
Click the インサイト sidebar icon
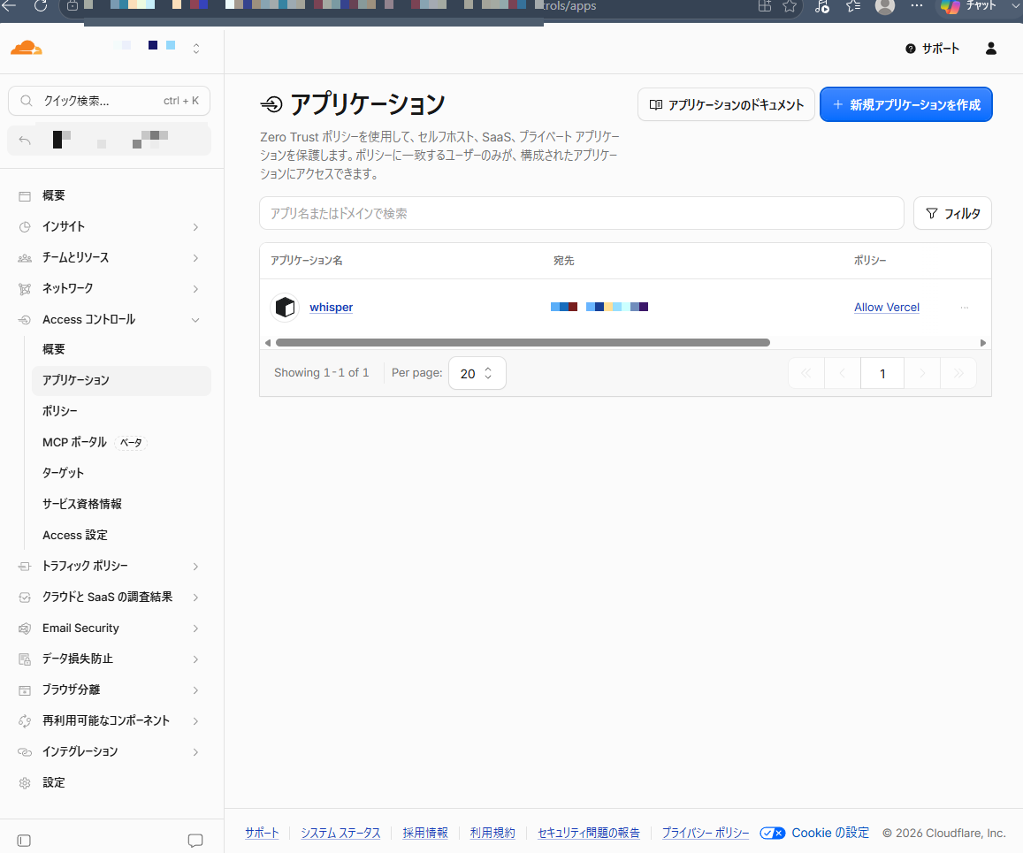coord(25,227)
